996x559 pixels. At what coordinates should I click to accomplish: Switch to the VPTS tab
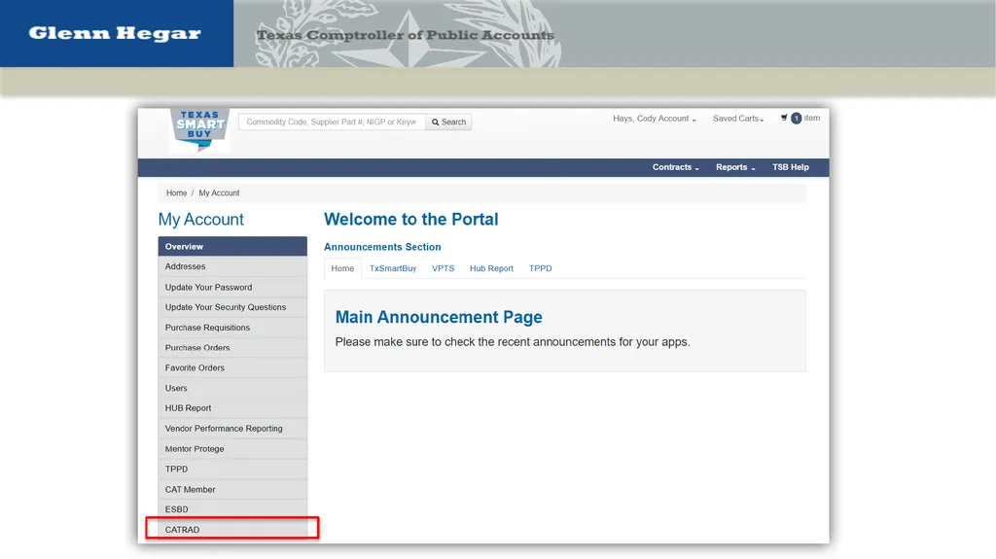click(443, 268)
